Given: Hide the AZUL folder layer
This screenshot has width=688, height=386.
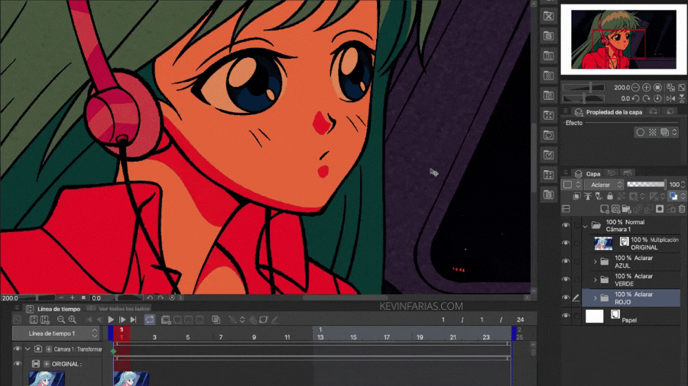Looking at the screenshot, I should click(x=566, y=261).
